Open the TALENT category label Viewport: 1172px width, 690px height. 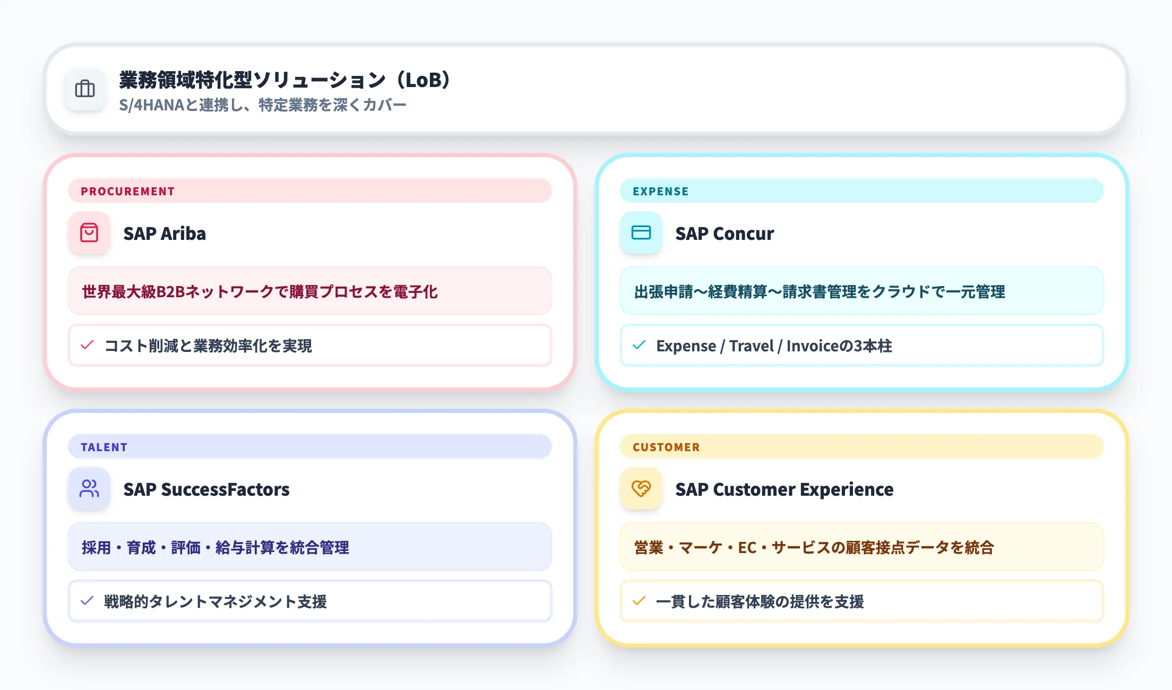pyautogui.click(x=103, y=447)
